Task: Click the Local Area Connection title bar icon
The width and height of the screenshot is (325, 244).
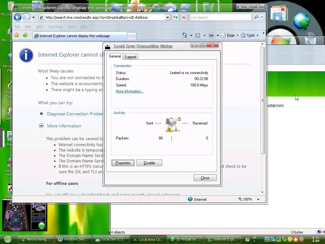Action: click(108, 47)
